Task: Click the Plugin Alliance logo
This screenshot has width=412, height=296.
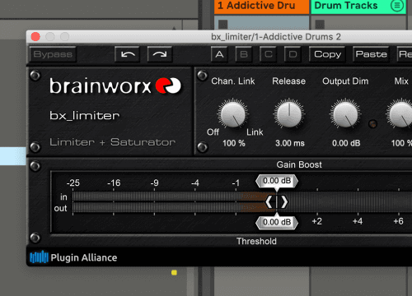Action: pyautogui.click(x=73, y=257)
